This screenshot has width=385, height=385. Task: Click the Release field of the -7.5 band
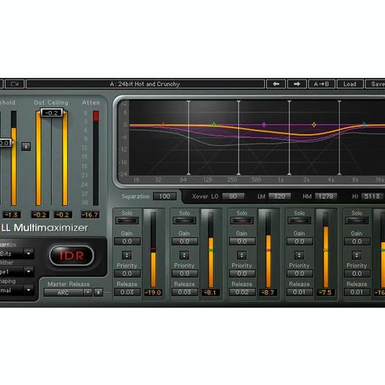click(x=299, y=292)
